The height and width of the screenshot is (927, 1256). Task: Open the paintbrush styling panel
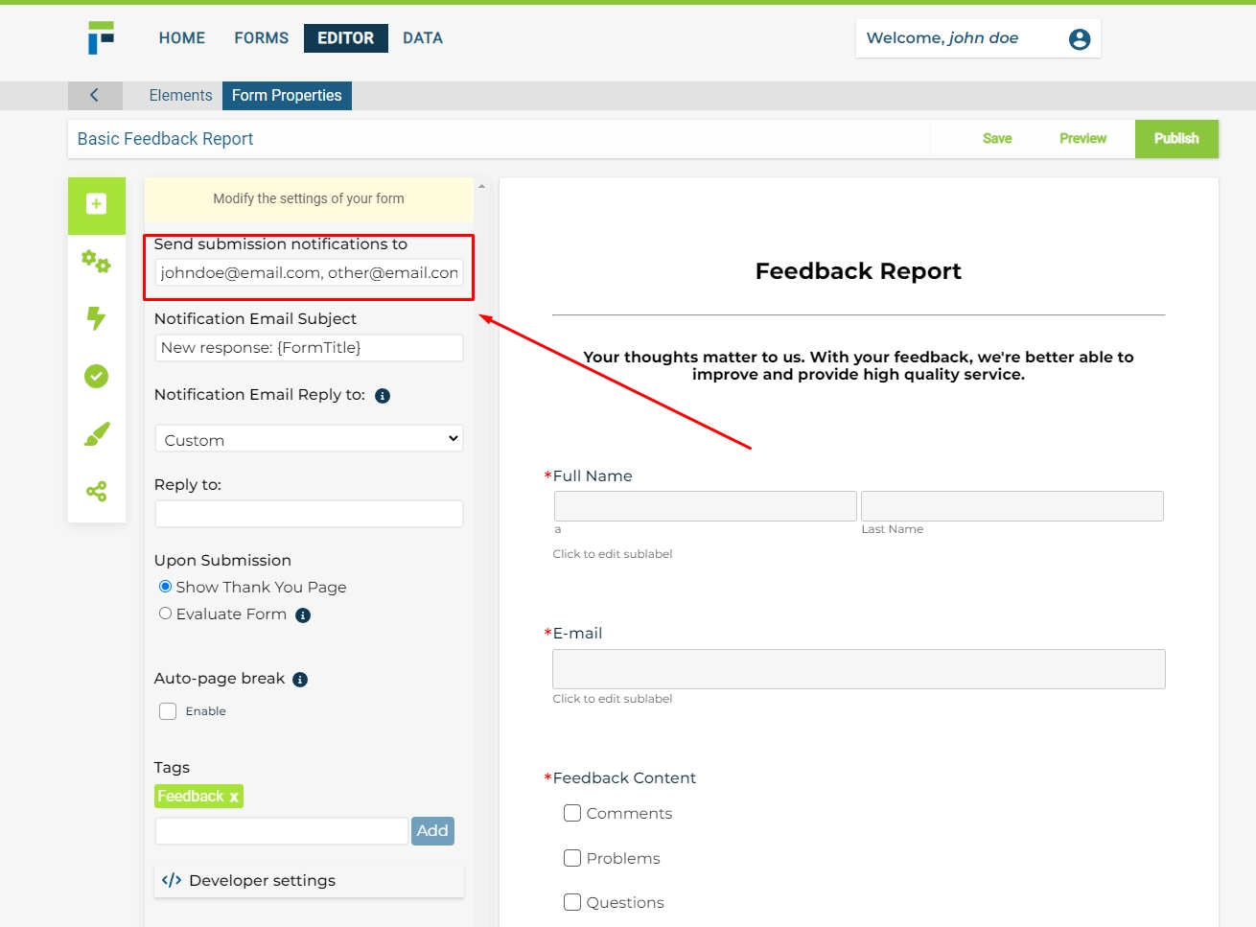(x=97, y=434)
